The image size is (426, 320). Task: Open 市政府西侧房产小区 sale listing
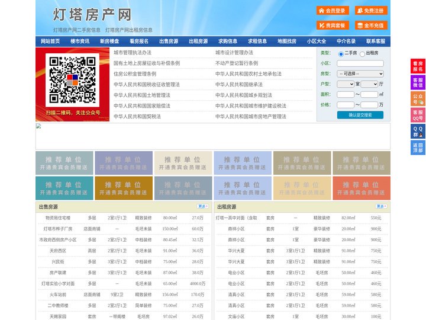[x=58, y=240]
